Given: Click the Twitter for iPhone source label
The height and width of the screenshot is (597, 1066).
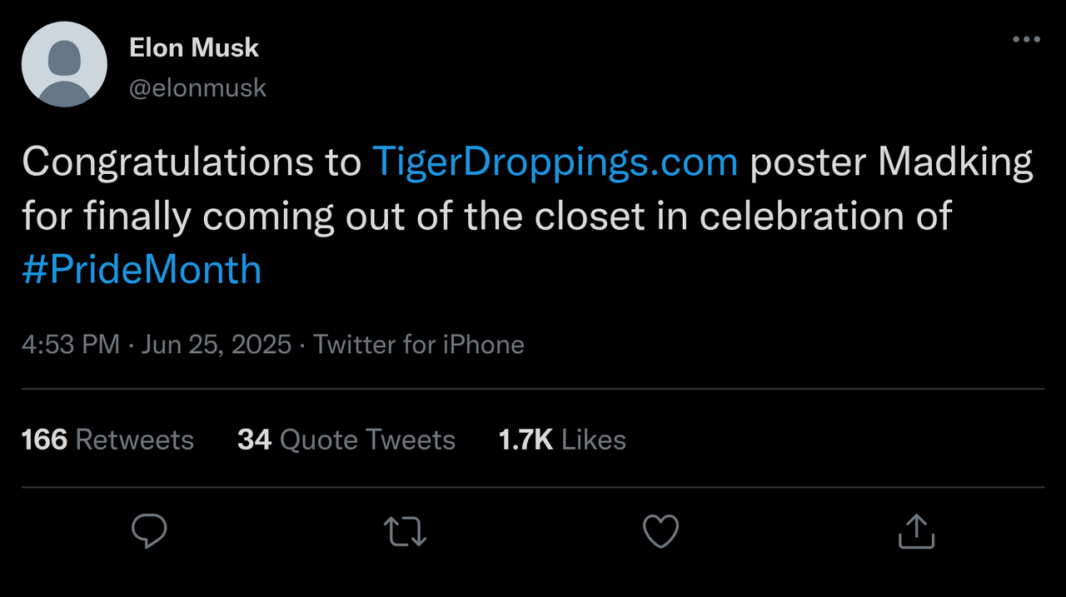Looking at the screenshot, I should pyautogui.click(x=419, y=345).
